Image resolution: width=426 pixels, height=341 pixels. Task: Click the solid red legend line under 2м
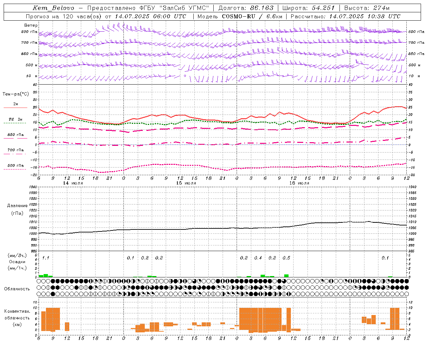tap(15, 108)
